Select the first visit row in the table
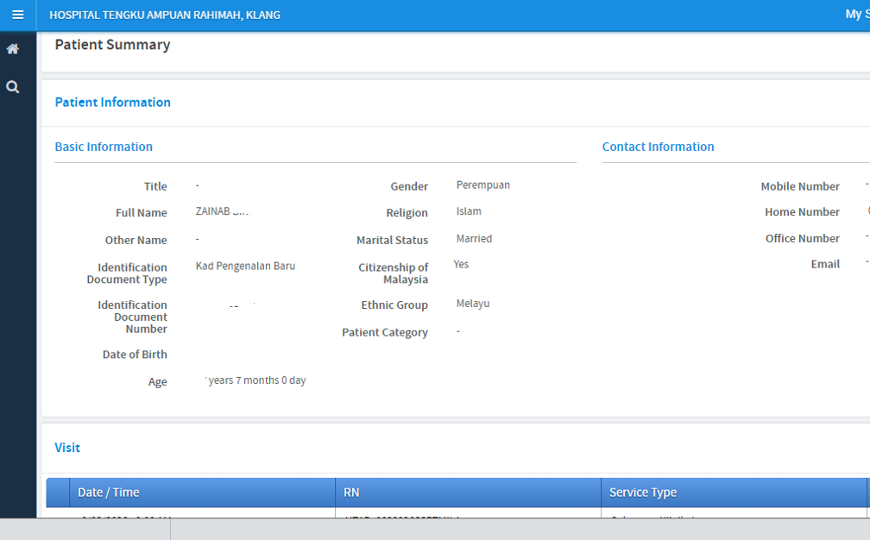This screenshot has width=870, height=540. (x=345, y=518)
